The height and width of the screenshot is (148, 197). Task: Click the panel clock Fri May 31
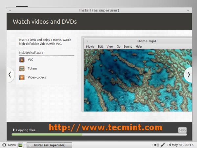pyautogui.click(x=180, y=145)
